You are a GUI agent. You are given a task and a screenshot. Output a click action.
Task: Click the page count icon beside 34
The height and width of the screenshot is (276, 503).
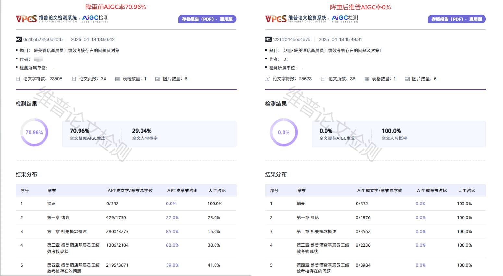tap(74, 79)
